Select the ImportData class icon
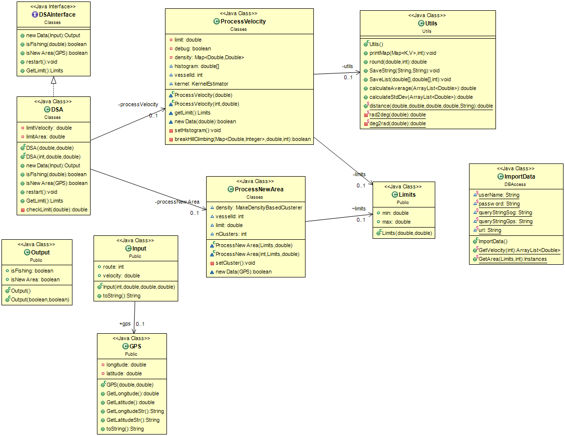565x436 pixels. click(x=500, y=177)
